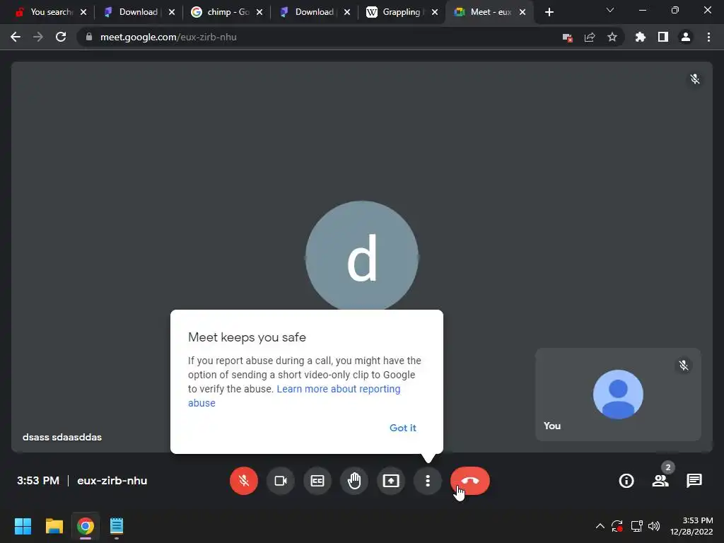Screen dimensions: 724x543
Task: Open the chat with everyone panel
Action: point(694,481)
